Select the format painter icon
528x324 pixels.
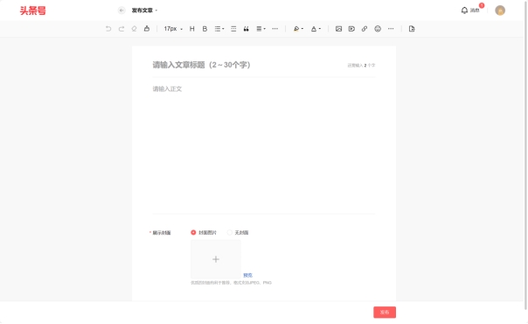coord(147,29)
